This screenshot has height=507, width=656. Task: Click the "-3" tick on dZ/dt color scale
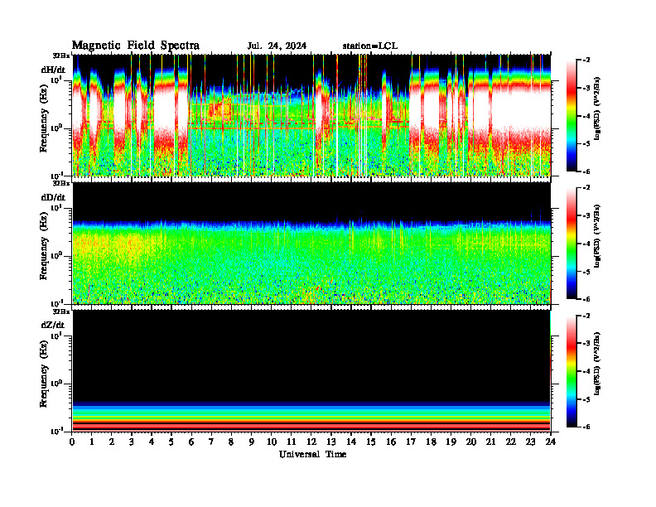587,344
